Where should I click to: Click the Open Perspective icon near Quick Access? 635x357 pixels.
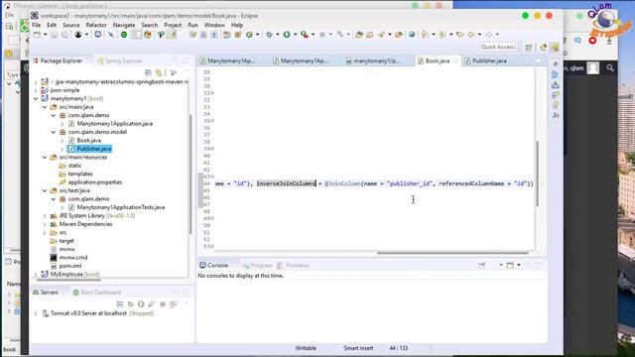pos(529,48)
